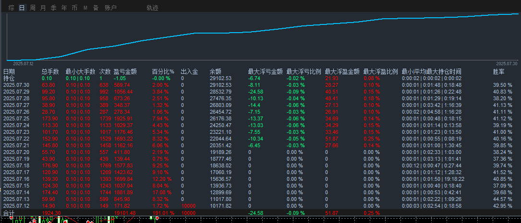The image size is (521, 223).
Task: Select the 持仓 open position row label
Action: tap(9, 78)
